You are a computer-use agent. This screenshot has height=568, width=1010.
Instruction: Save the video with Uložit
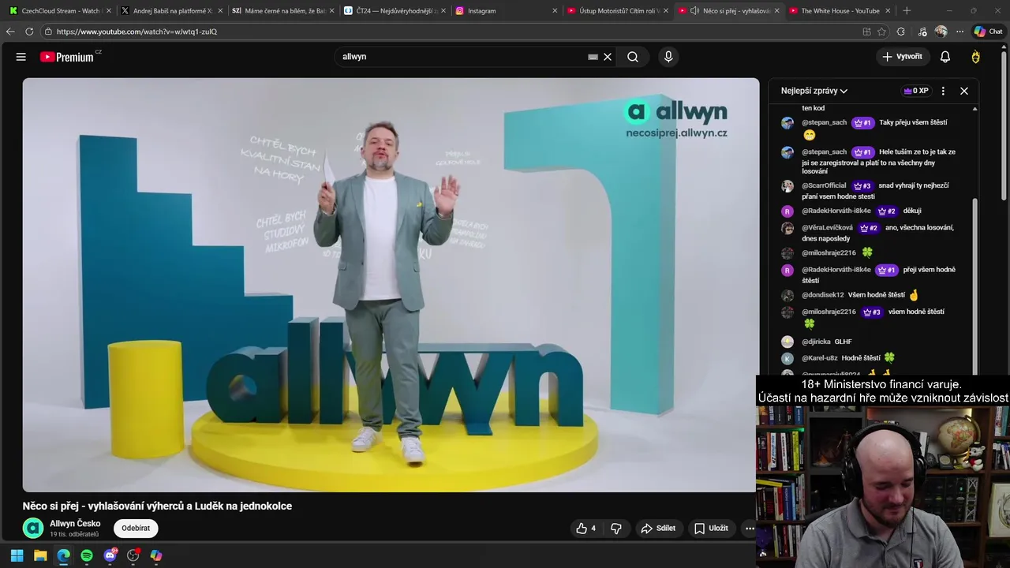[711, 529]
